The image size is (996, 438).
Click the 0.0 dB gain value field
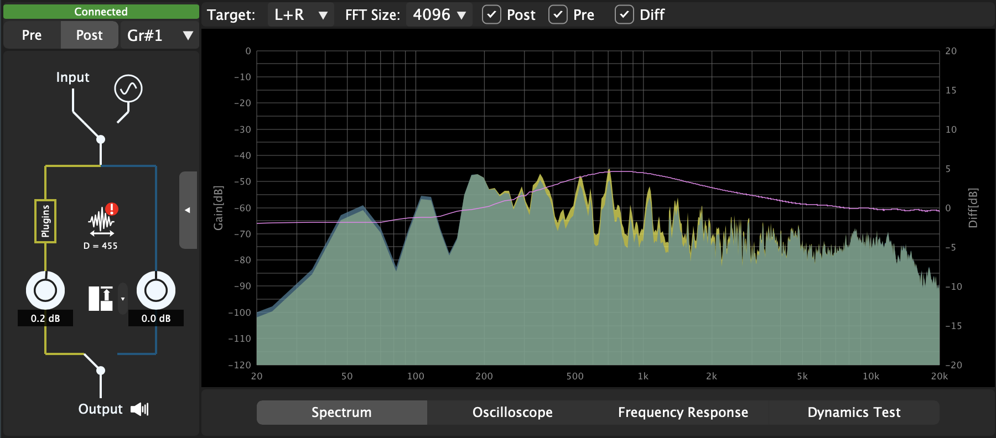(156, 319)
